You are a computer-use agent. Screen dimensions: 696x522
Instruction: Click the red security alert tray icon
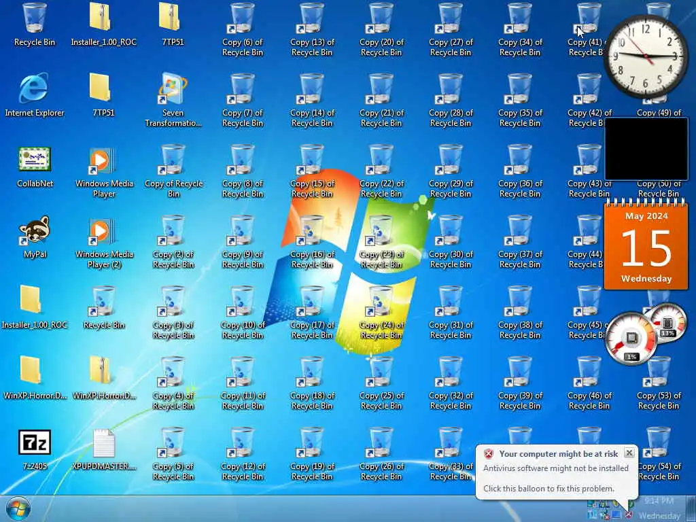point(628,515)
